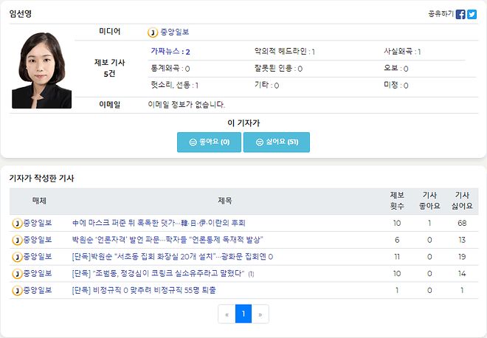Click the reporter name 임선영 heading
The image size is (487, 338).
coord(21,14)
